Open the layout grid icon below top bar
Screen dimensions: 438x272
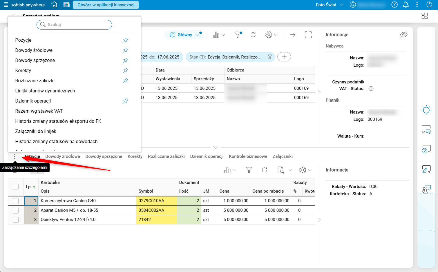pos(425,16)
